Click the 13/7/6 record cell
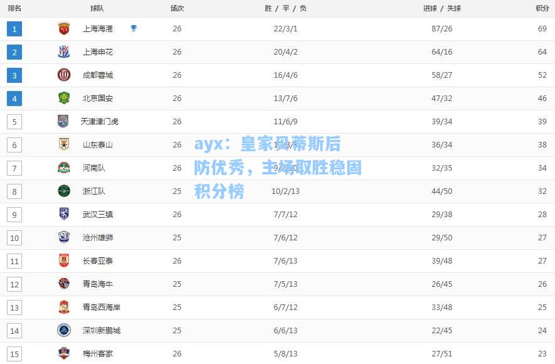Image resolution: width=555 pixels, height=364 pixels. click(285, 99)
